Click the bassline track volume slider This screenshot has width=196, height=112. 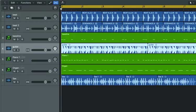[41, 40]
